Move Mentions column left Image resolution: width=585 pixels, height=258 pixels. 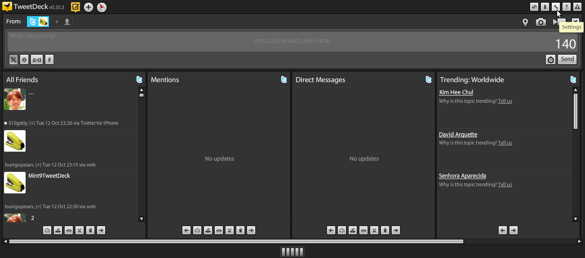[186, 230]
